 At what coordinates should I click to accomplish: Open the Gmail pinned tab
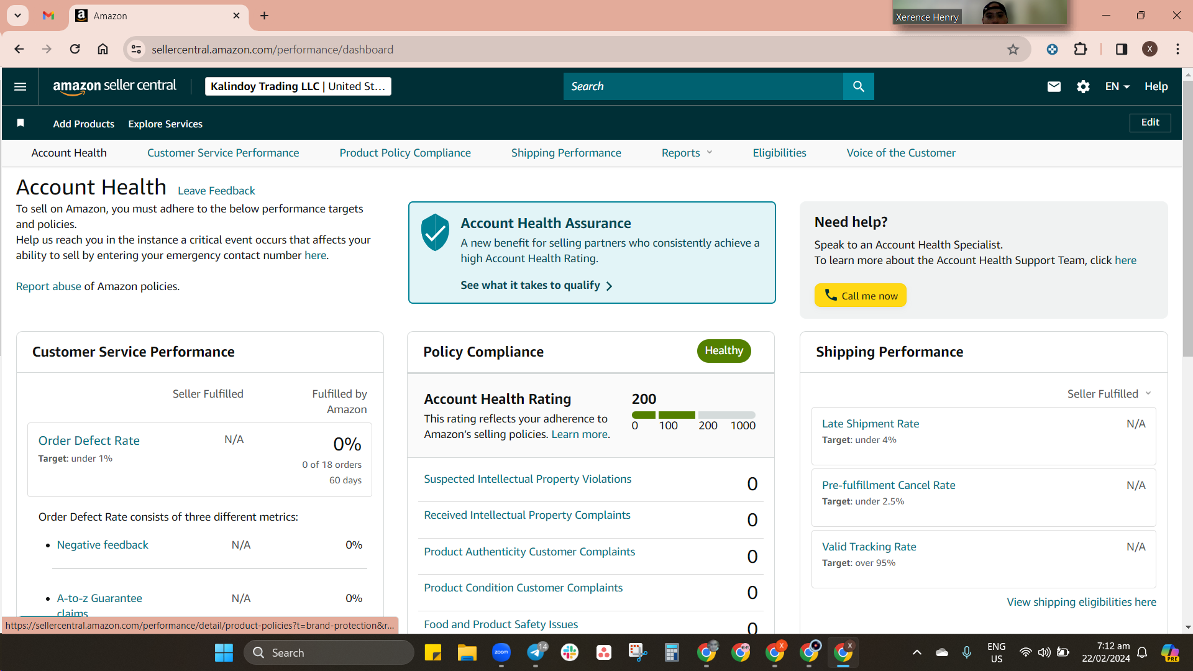pyautogui.click(x=48, y=16)
